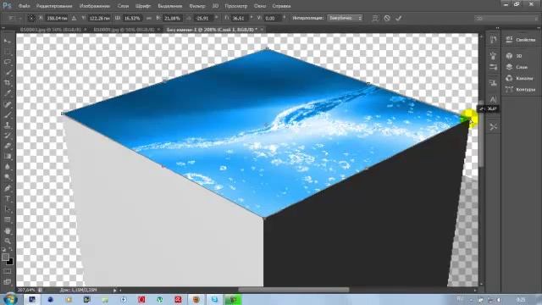
Task: Open the Clone Source panel icon
Action: [493, 83]
